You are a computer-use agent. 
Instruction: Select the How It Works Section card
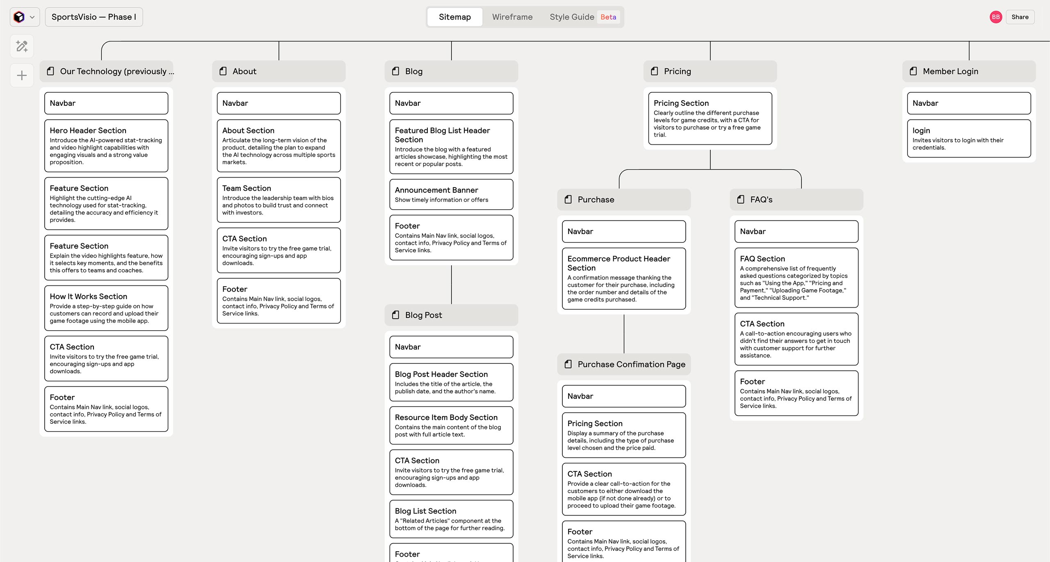(106, 308)
